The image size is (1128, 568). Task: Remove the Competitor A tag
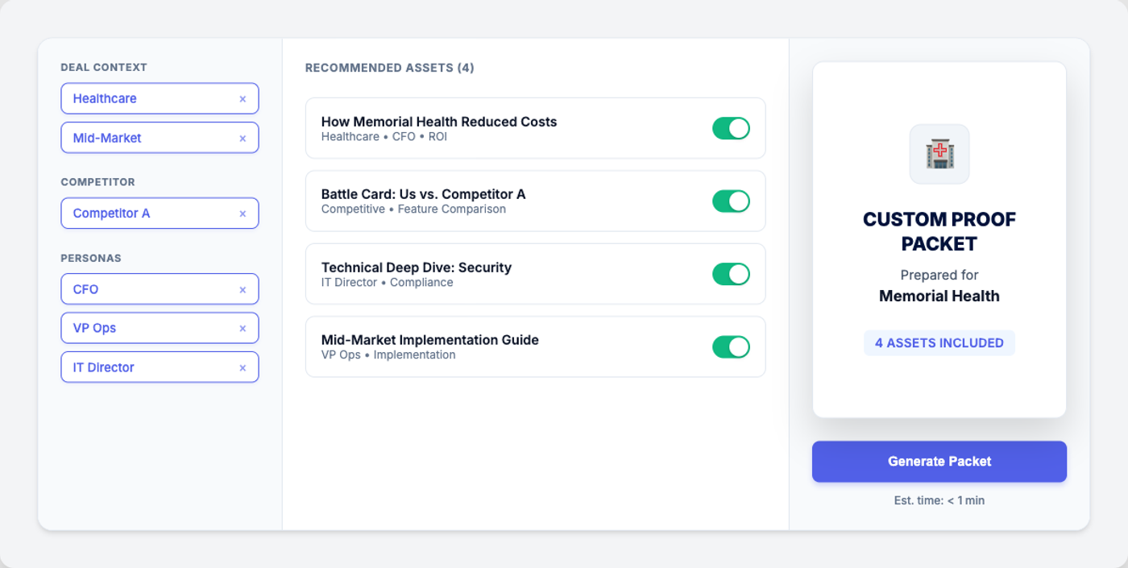[243, 213]
